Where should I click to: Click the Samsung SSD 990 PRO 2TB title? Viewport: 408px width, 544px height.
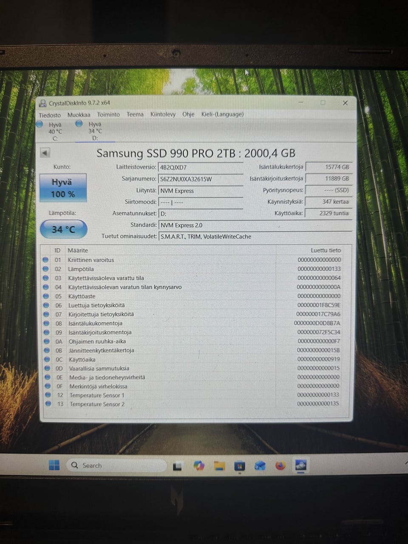(x=195, y=153)
